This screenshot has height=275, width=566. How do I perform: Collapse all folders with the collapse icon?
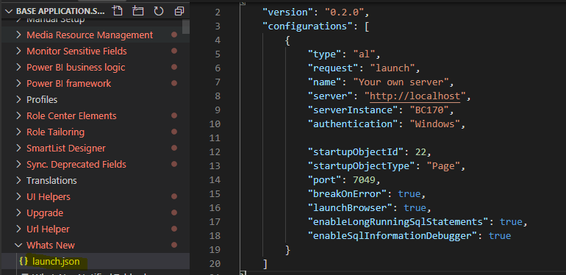(x=179, y=11)
